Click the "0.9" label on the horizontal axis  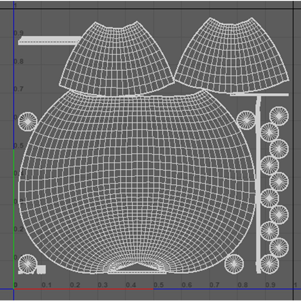[x=270, y=285]
